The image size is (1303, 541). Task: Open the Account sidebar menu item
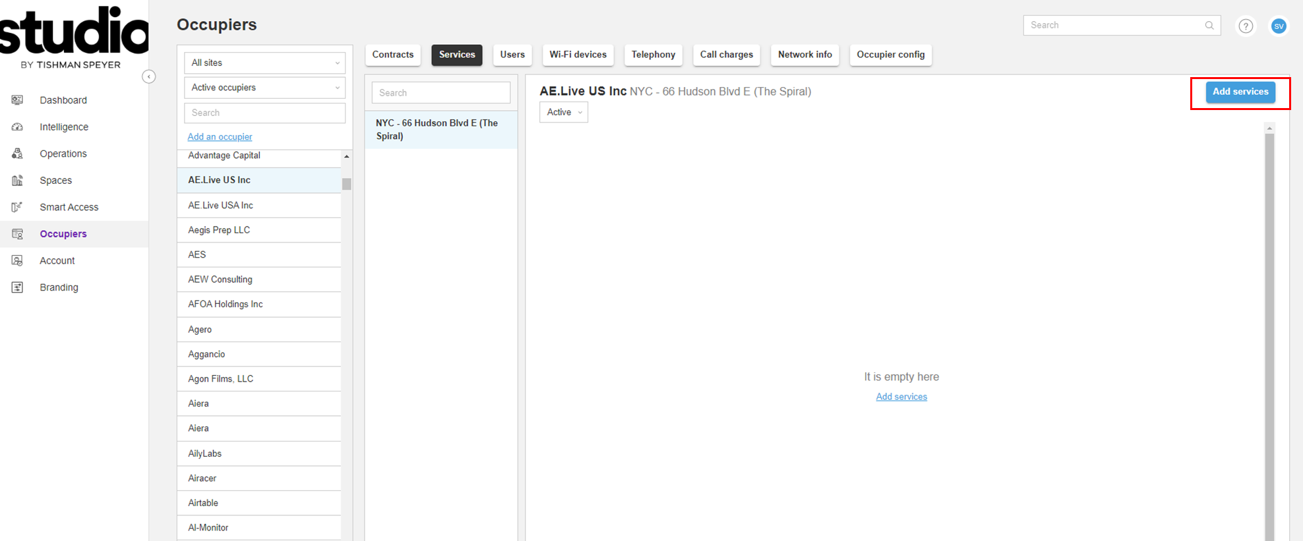[x=57, y=261]
